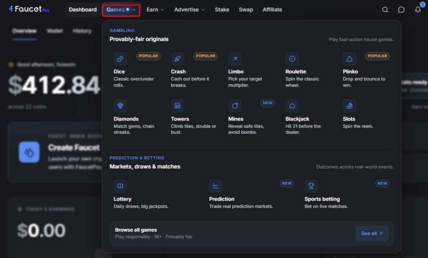This screenshot has width=428, height=258.
Task: Open the Stake page
Action: [222, 10]
